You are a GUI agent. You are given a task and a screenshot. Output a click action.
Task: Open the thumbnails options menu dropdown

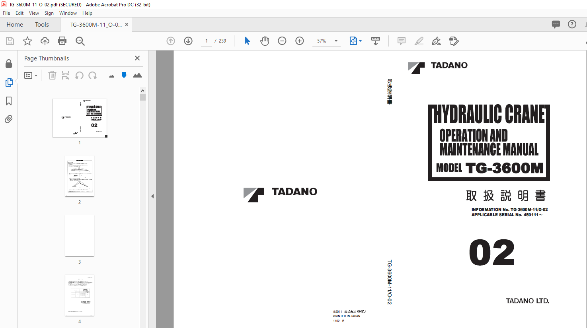coord(31,75)
